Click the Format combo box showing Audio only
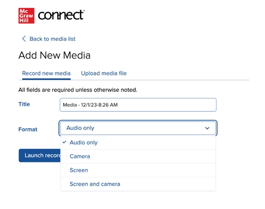 [138, 128]
